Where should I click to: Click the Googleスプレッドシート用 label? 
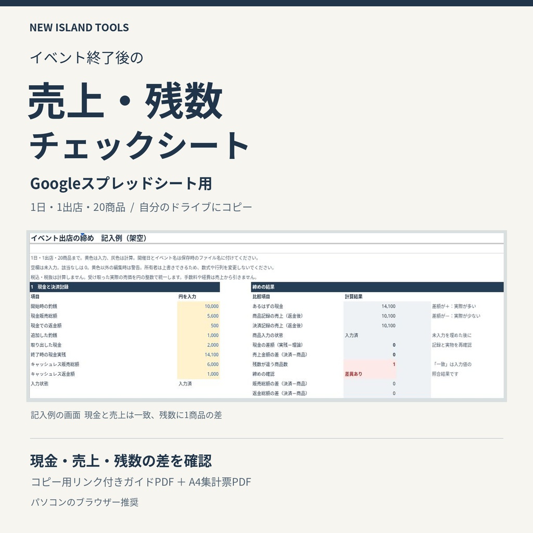[x=121, y=184]
